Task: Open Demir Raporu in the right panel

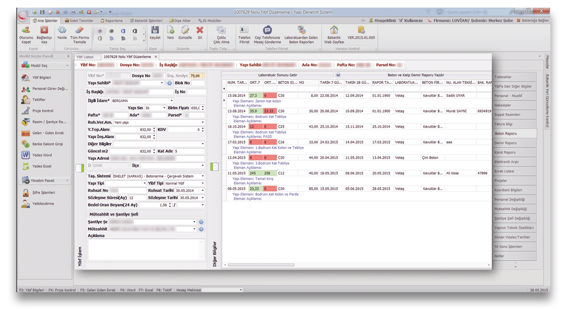Action: pyautogui.click(x=505, y=143)
